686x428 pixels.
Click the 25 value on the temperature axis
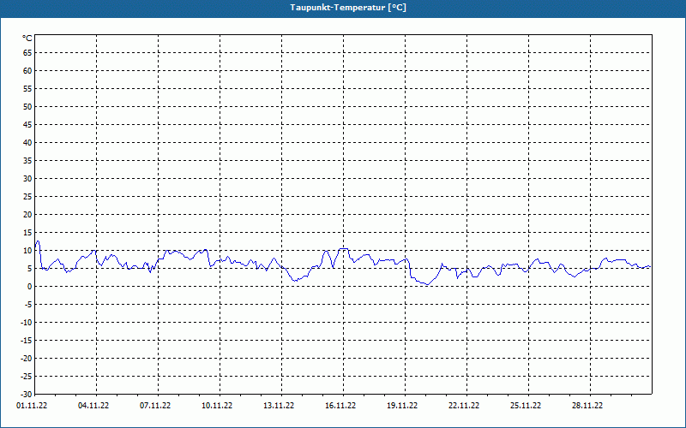[x=27, y=197]
